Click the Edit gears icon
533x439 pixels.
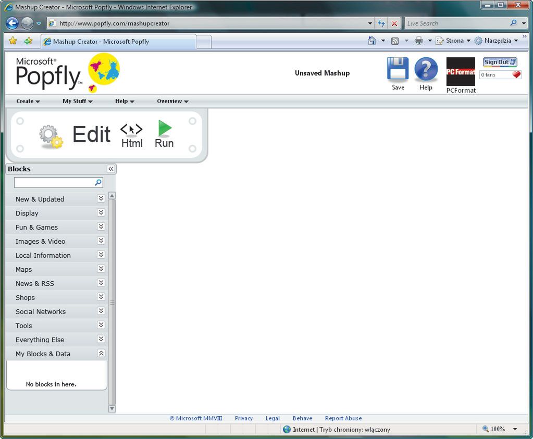click(51, 136)
